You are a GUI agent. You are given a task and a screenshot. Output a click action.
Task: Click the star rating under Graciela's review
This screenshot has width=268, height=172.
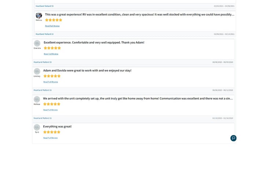tap(52, 48)
